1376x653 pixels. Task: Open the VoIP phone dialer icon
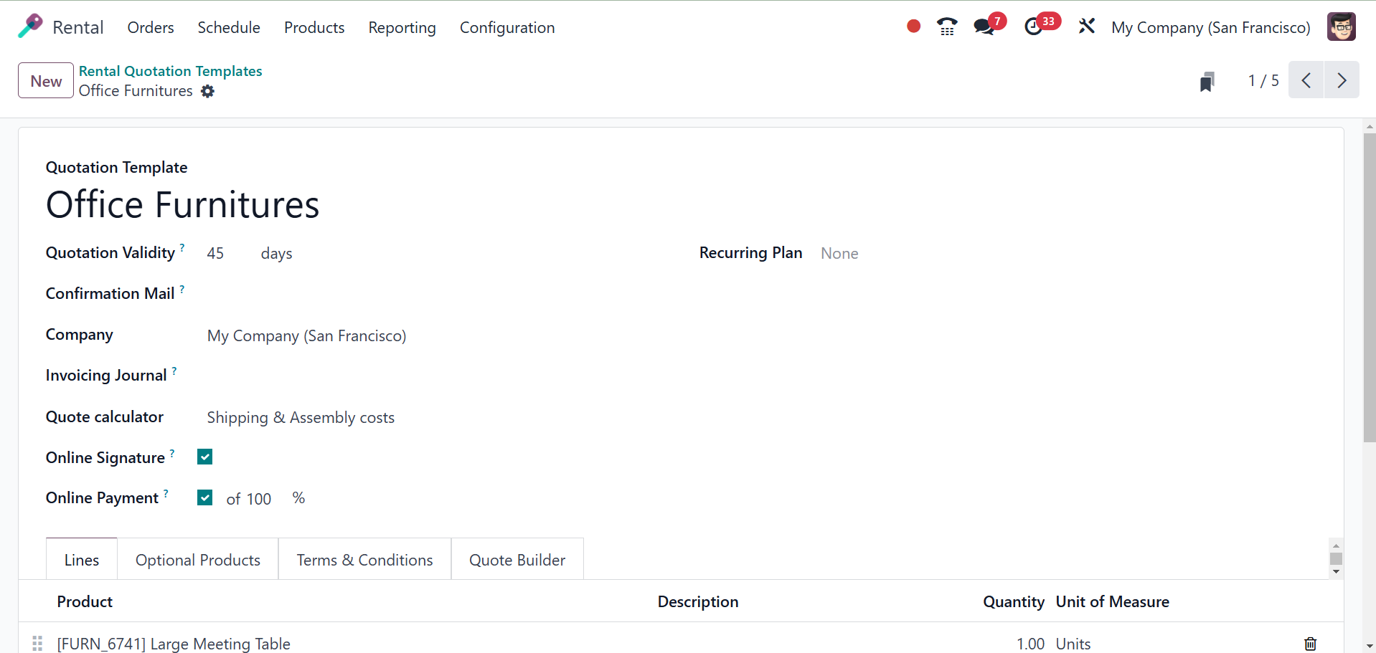pyautogui.click(x=947, y=27)
